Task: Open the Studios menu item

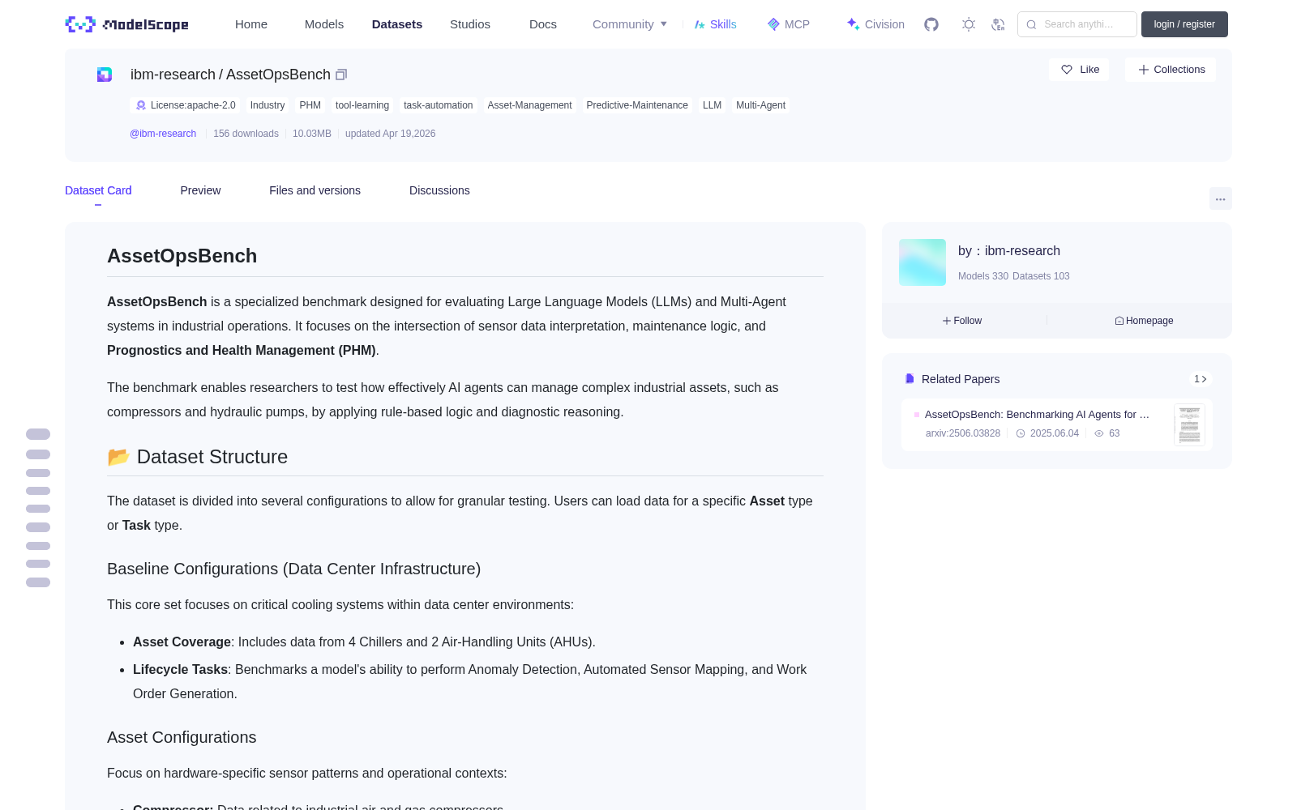Action: click(470, 24)
